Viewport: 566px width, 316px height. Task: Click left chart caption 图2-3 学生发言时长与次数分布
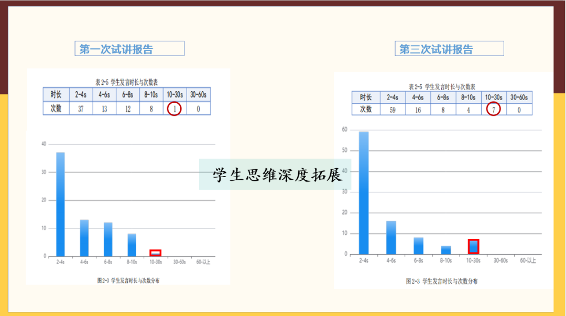click(128, 280)
